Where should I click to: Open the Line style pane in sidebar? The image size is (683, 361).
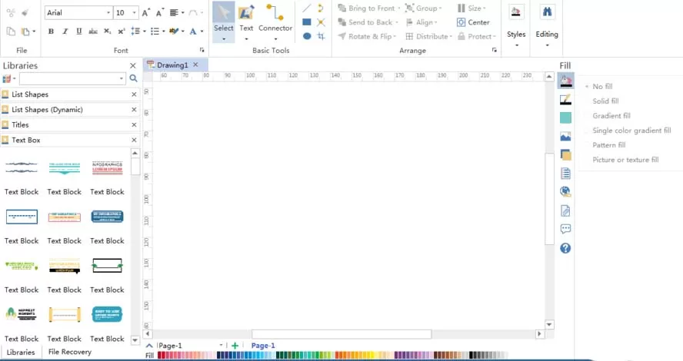[565, 100]
